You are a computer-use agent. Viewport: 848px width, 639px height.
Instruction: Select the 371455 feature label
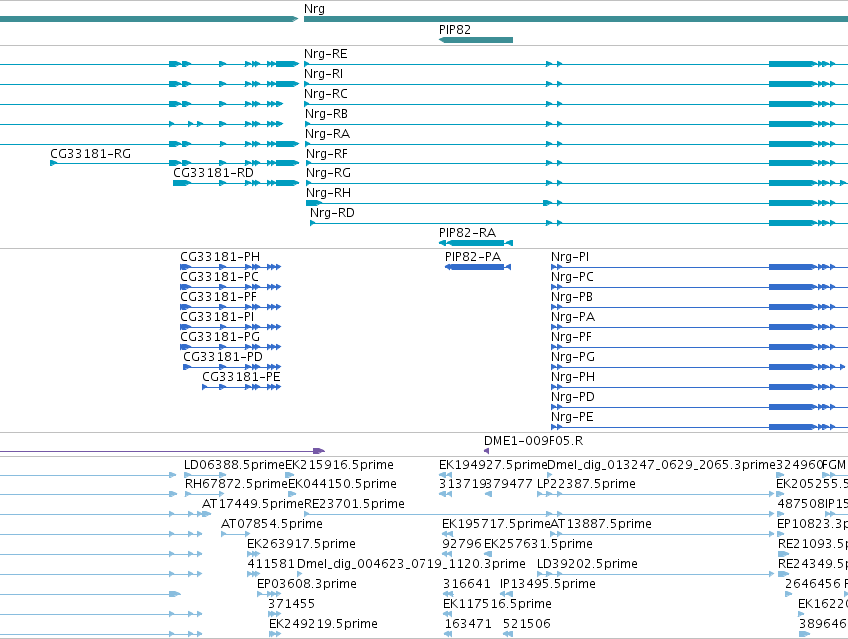[x=292, y=604]
